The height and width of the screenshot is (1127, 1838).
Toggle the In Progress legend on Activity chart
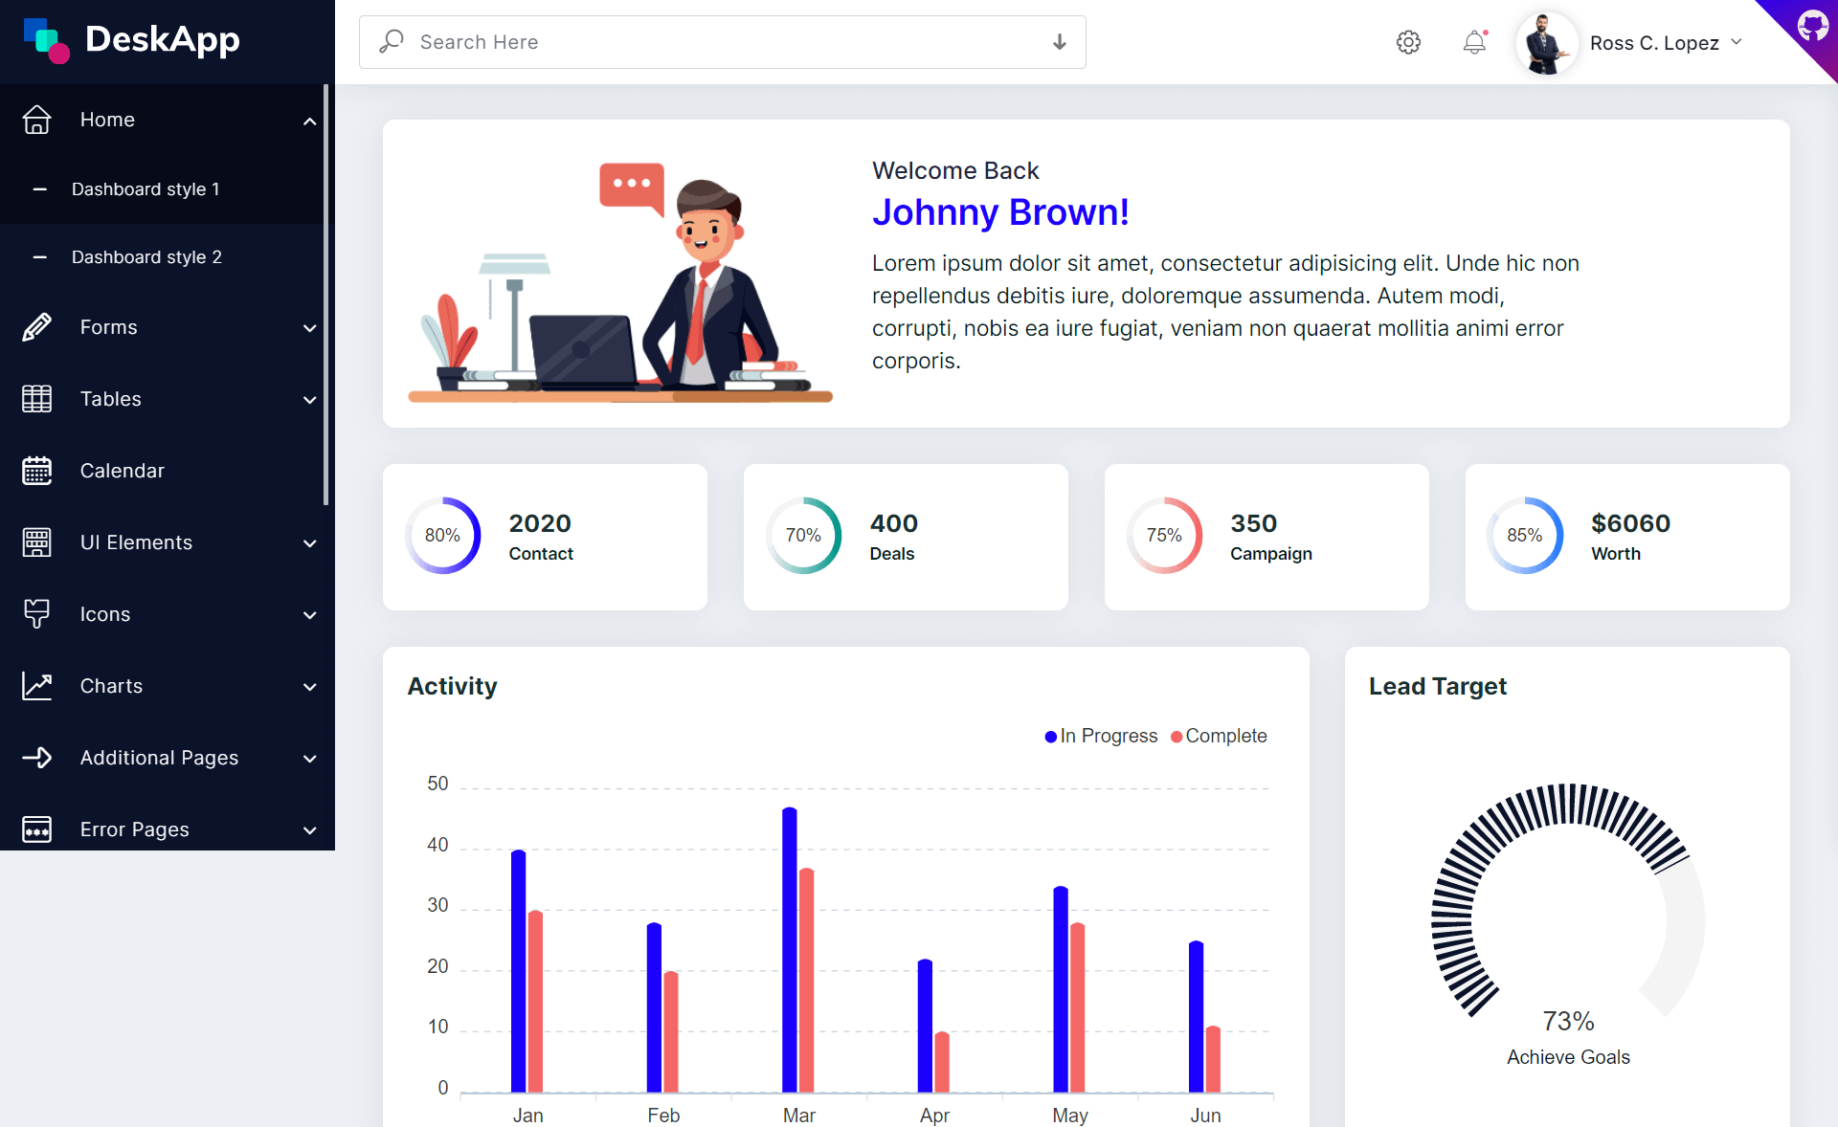pyautogui.click(x=1100, y=736)
